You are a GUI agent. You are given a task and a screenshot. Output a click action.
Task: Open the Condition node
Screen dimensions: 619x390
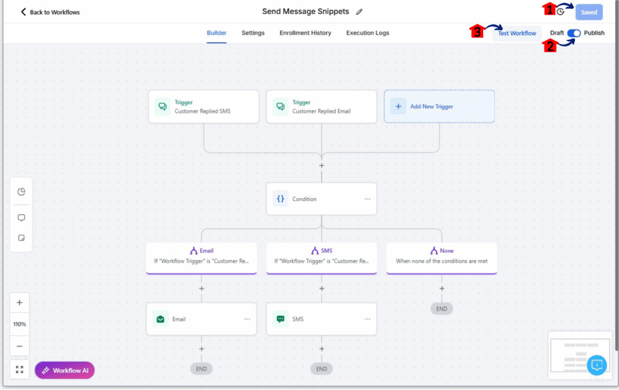click(x=322, y=199)
